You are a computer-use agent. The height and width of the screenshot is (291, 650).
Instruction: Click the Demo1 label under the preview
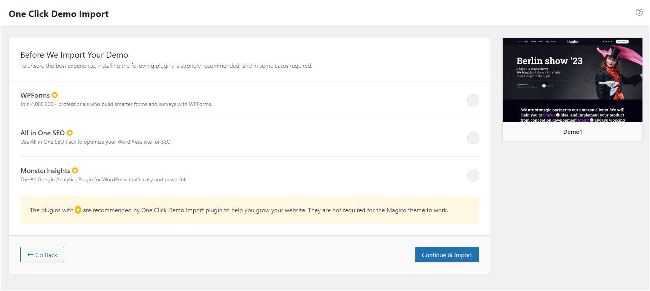pyautogui.click(x=572, y=132)
